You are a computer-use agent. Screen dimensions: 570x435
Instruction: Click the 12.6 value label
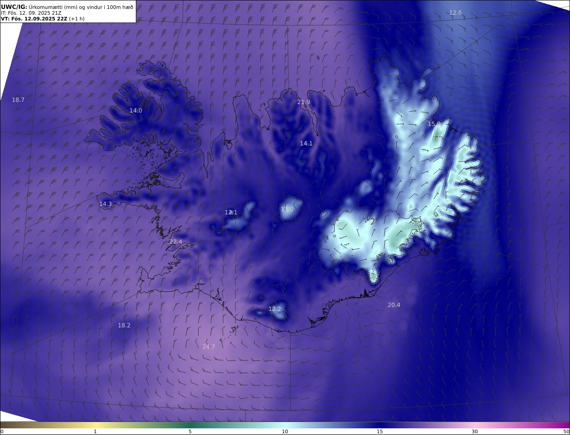[456, 13]
